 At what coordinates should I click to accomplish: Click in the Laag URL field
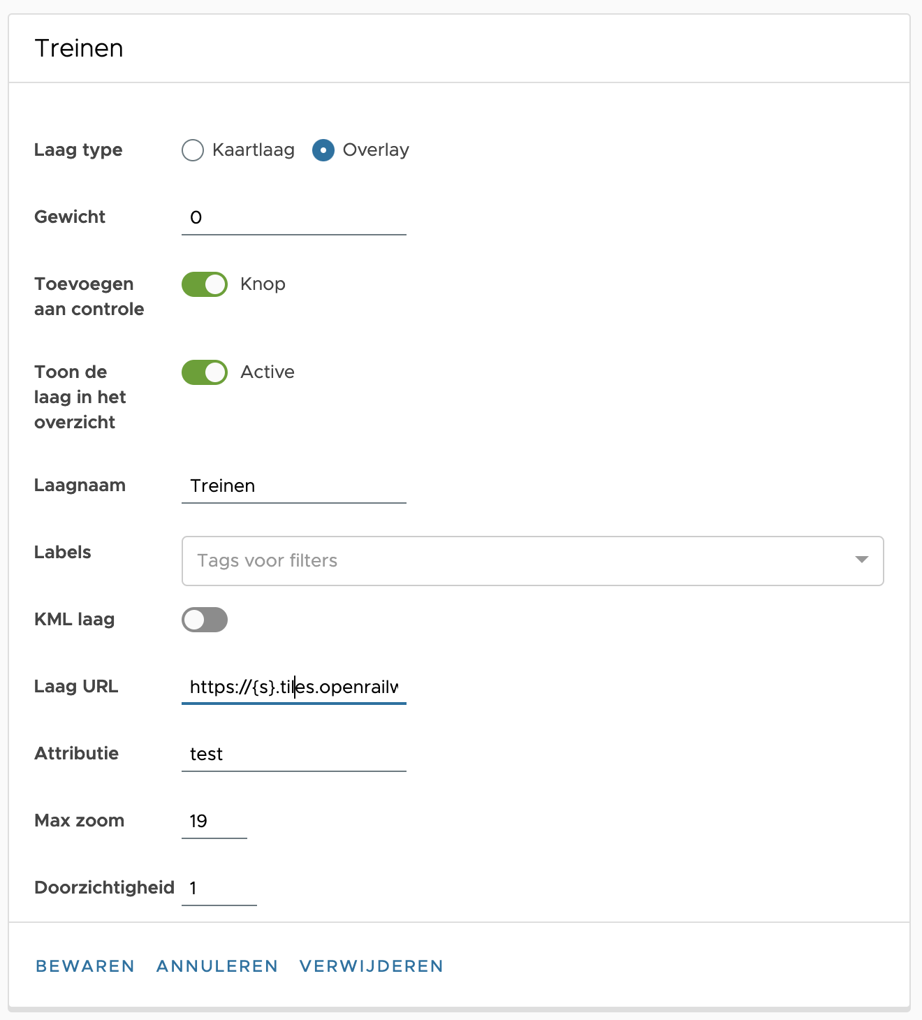(x=293, y=687)
